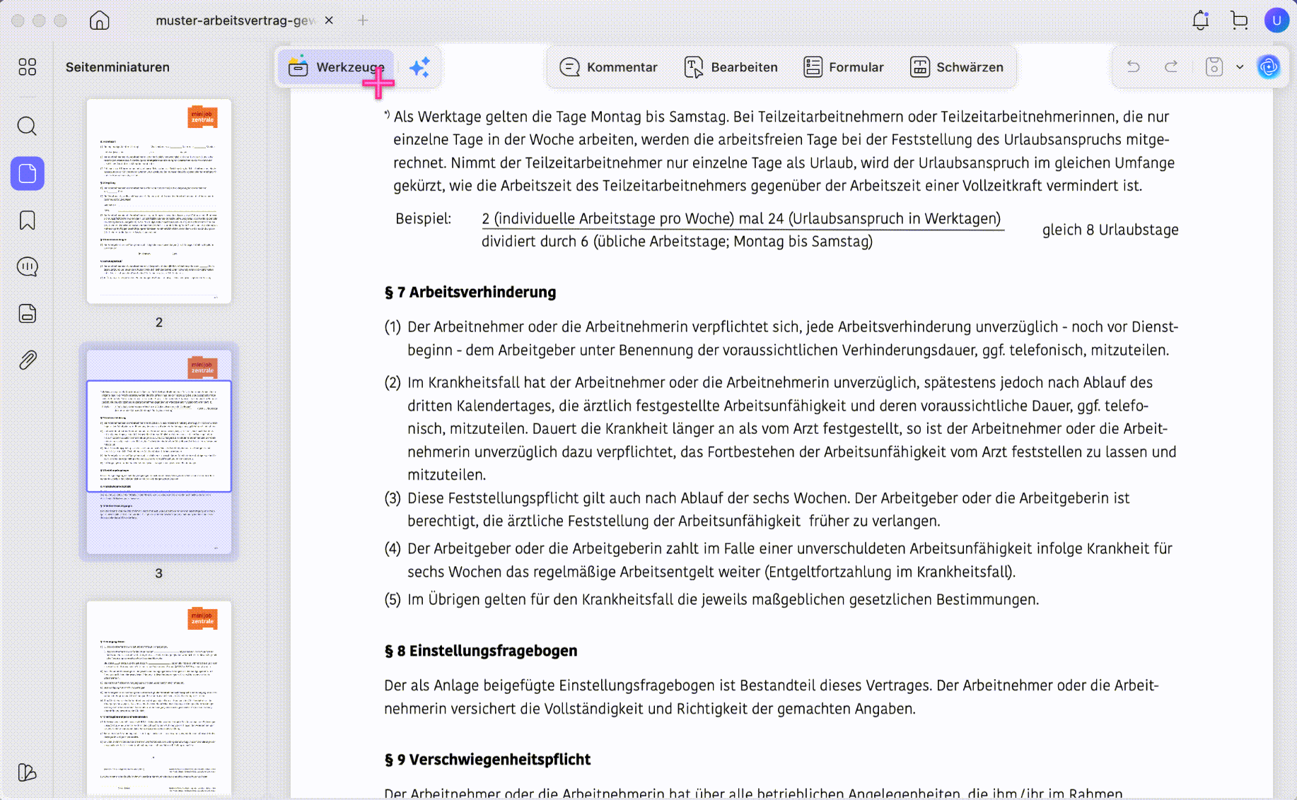The height and width of the screenshot is (800, 1297).
Task: Select the last visible page thumbnail
Action: tap(159, 698)
